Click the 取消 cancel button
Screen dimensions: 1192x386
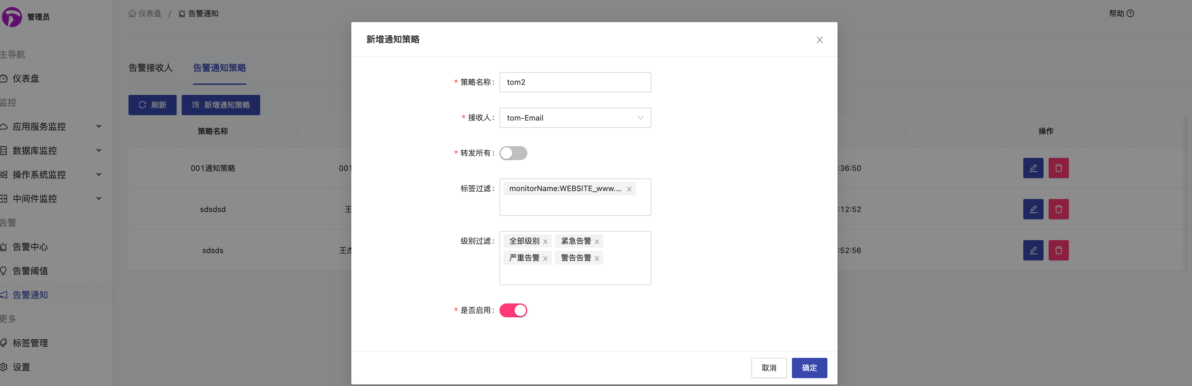coord(769,368)
